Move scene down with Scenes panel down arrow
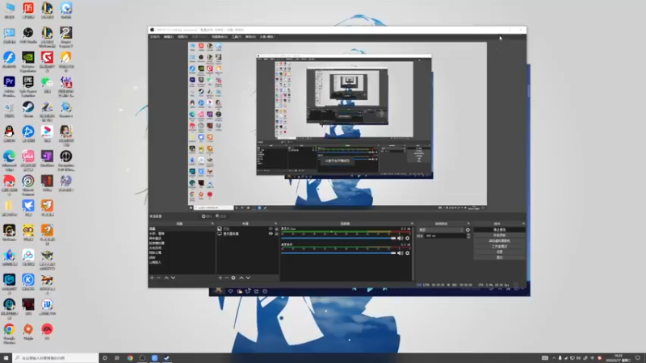 point(173,277)
